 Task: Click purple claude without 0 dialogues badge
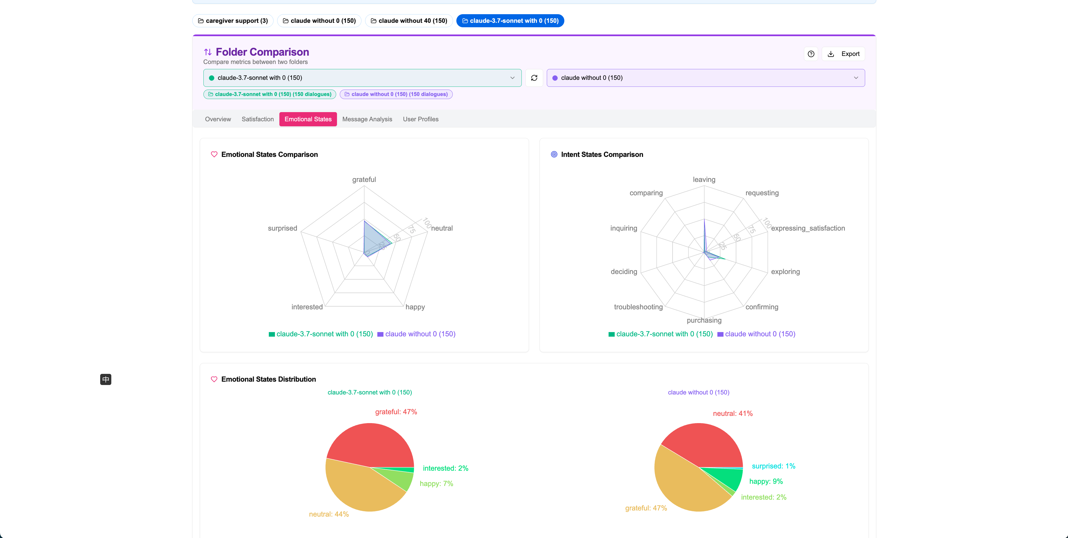click(396, 94)
